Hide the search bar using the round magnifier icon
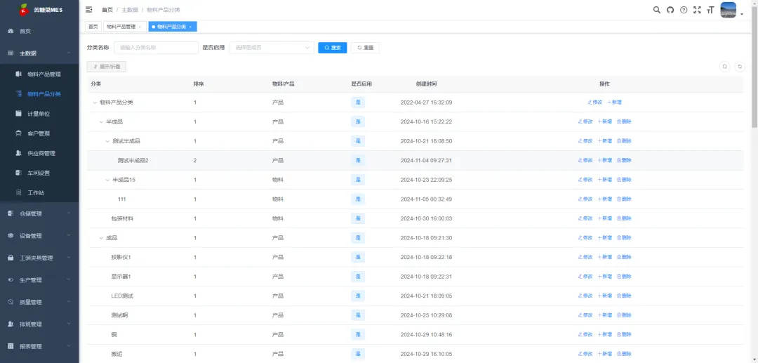 tap(725, 67)
